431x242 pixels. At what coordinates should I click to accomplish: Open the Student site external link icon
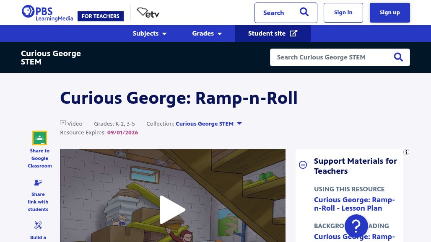tap(293, 33)
